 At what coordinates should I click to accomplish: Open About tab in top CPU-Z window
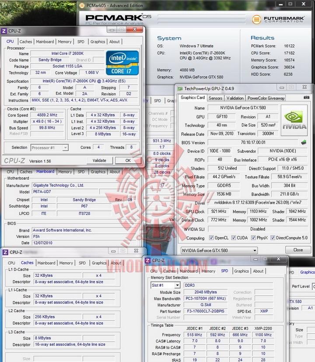coord(115,42)
